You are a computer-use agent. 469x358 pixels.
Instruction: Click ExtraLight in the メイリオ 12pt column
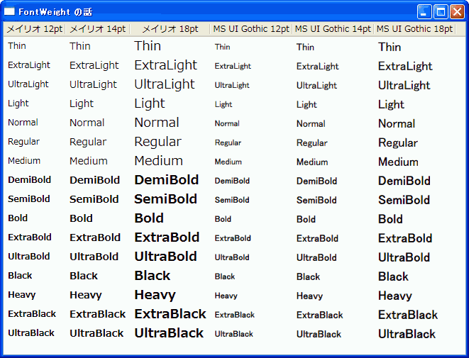click(29, 65)
